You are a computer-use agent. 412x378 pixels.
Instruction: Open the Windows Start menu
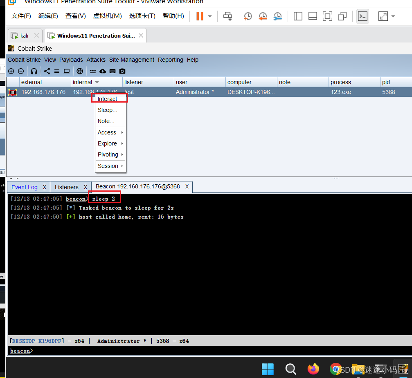click(268, 369)
